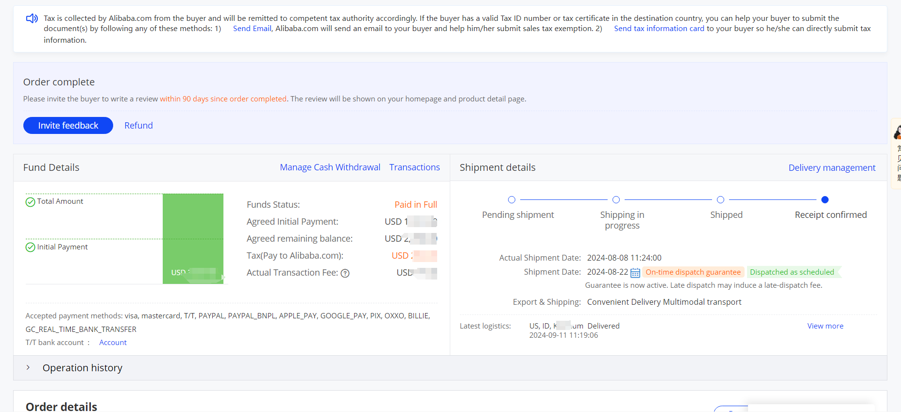This screenshot has height=412, width=901.
Task: Open the customer service avatar widget
Action: [x=897, y=132]
